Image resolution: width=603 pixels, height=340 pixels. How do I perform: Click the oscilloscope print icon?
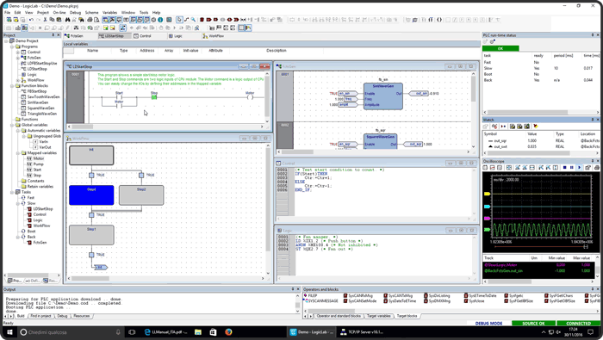[x=596, y=168]
